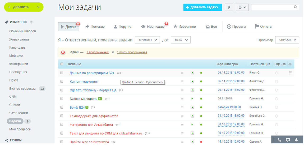Check the box for Сделать табличку - портрет ЦА
304x146 pixels.
pos(62,90)
